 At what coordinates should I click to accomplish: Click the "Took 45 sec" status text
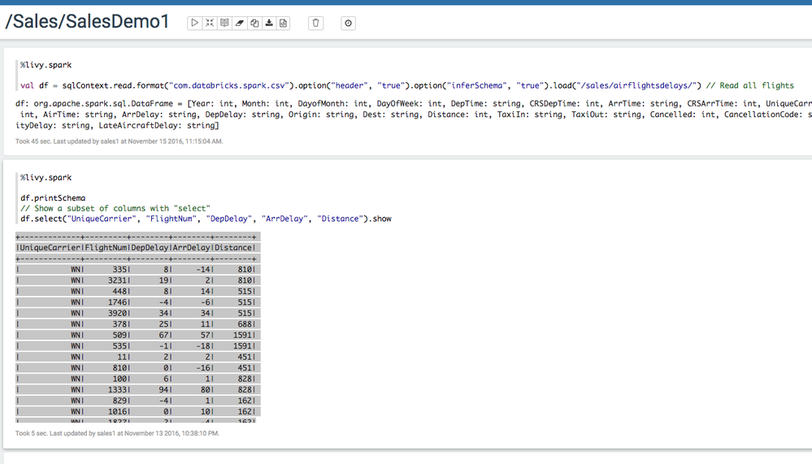pyautogui.click(x=119, y=141)
